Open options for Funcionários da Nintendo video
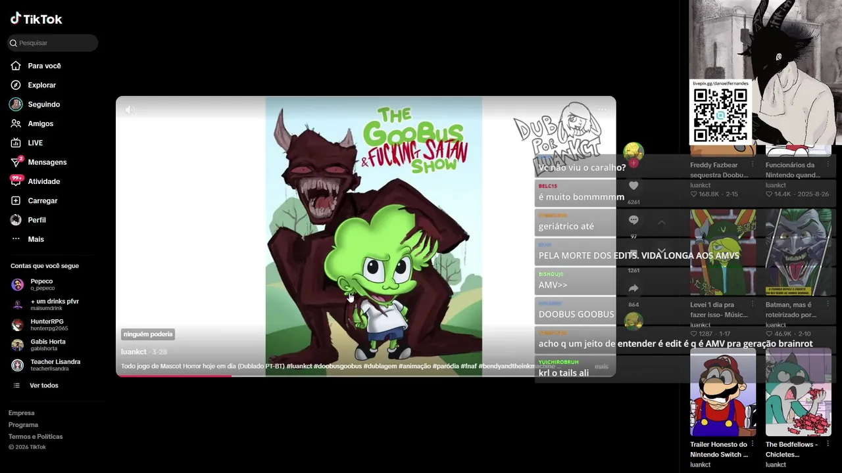 [x=828, y=165]
